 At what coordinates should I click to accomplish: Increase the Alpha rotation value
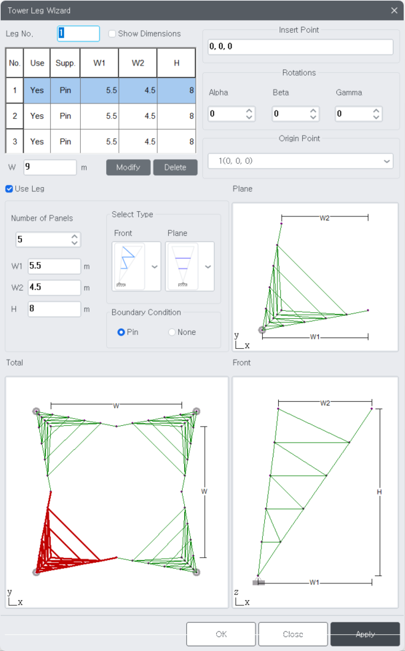[x=250, y=111]
